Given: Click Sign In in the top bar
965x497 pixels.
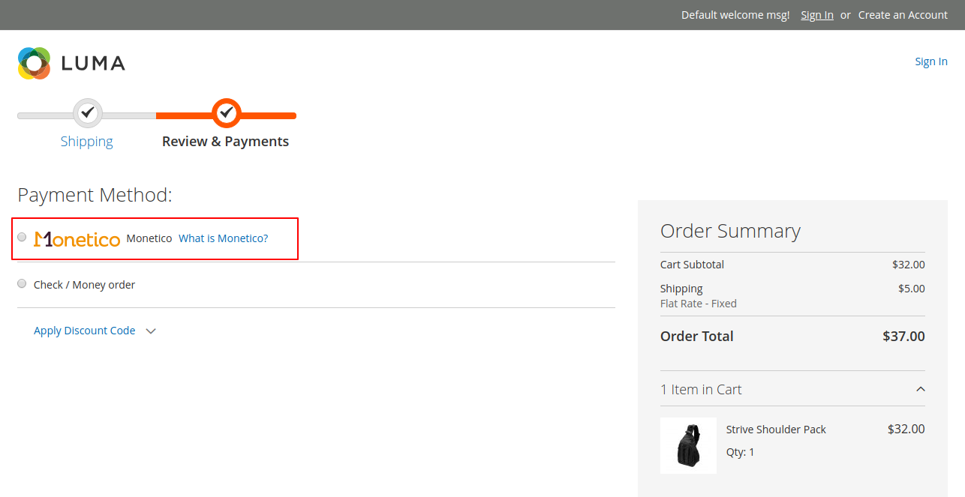Looking at the screenshot, I should coord(816,14).
